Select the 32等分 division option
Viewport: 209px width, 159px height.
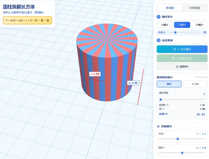[182, 25]
